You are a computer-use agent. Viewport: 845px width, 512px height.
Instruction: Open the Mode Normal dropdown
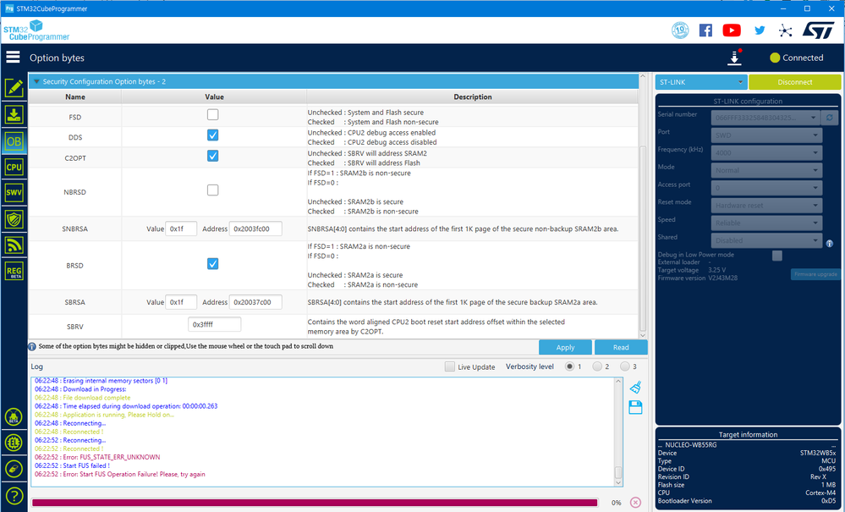click(x=767, y=170)
